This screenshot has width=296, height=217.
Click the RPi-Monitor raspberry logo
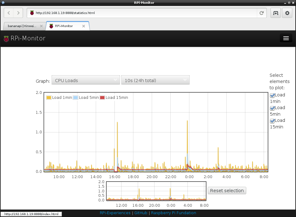pos(6,39)
